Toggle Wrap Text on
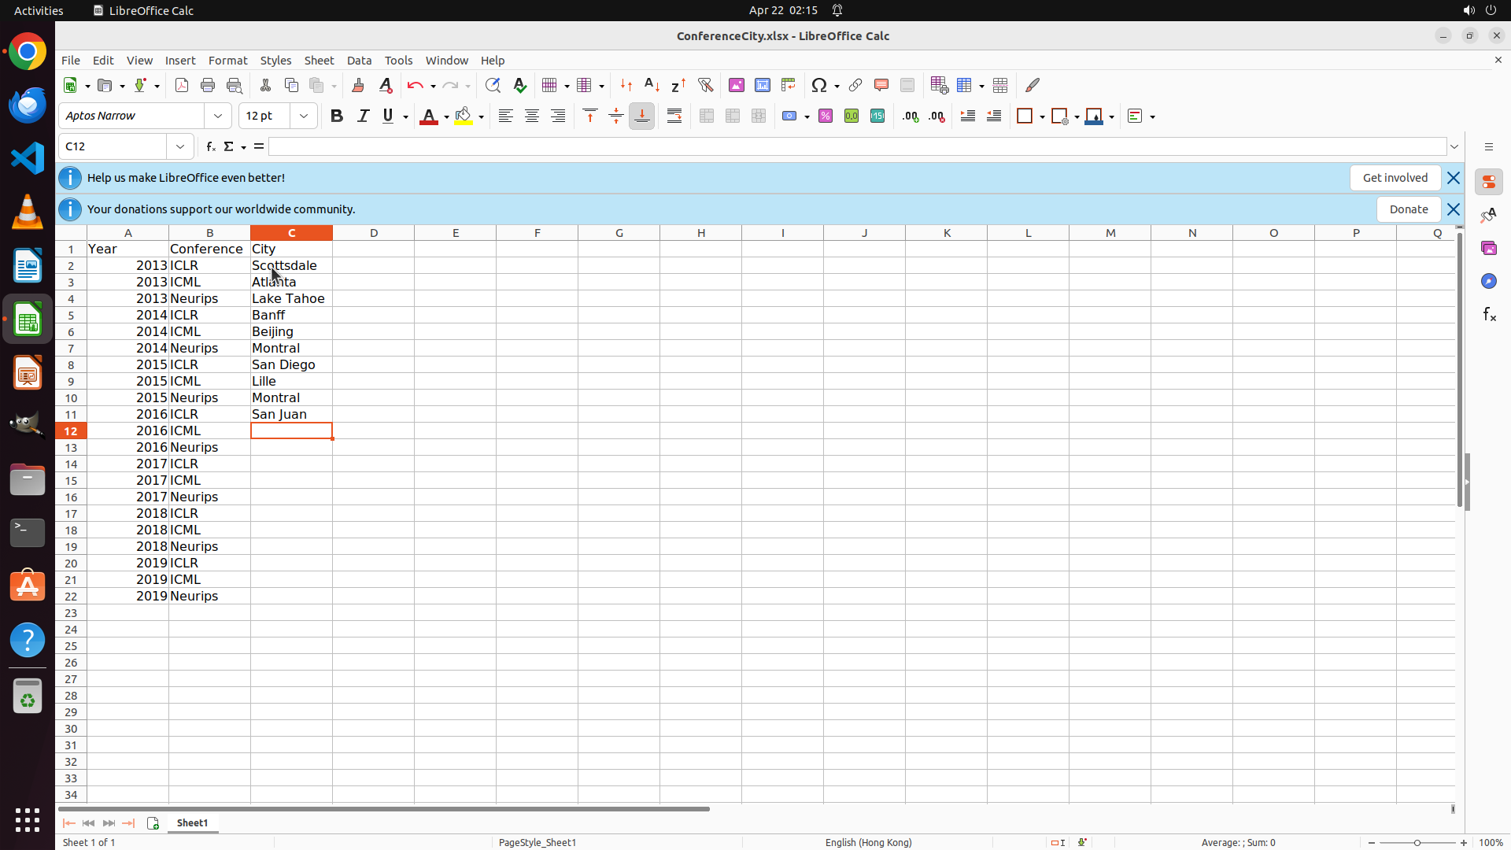The width and height of the screenshot is (1511, 850). coord(674,116)
